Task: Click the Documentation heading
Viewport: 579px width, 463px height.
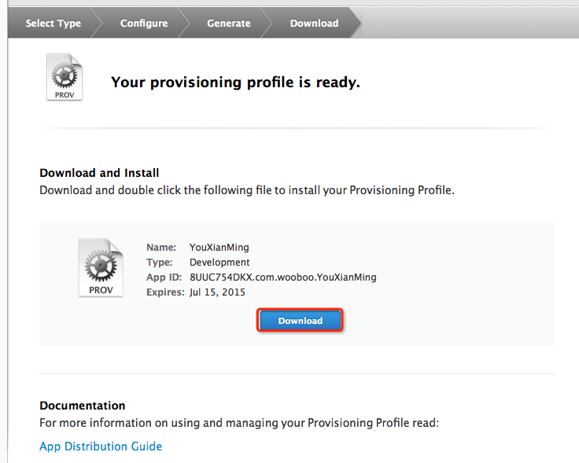Action: click(x=83, y=406)
